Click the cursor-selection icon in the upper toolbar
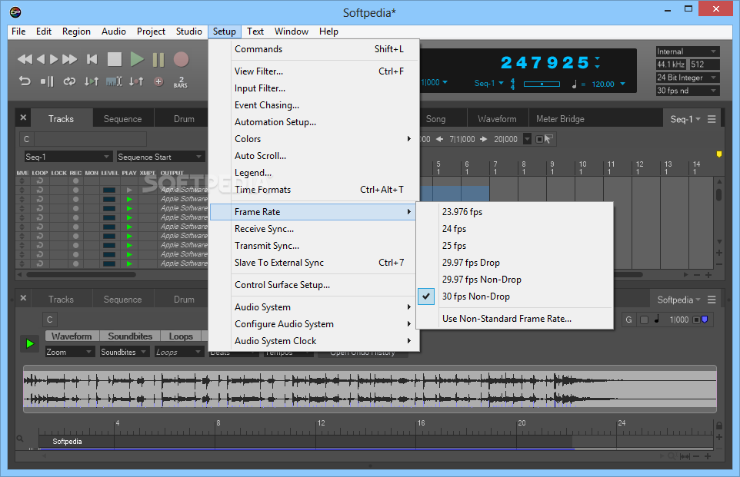Viewport: 740px width, 477px height. coord(548,139)
